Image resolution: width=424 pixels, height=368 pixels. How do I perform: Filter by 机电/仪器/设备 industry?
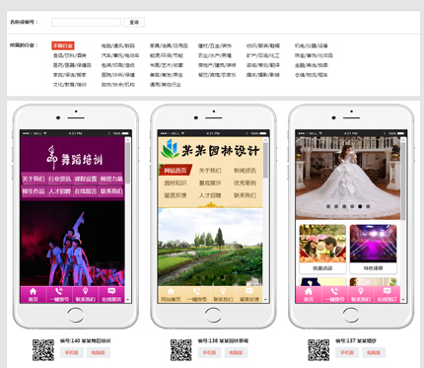click(x=312, y=46)
